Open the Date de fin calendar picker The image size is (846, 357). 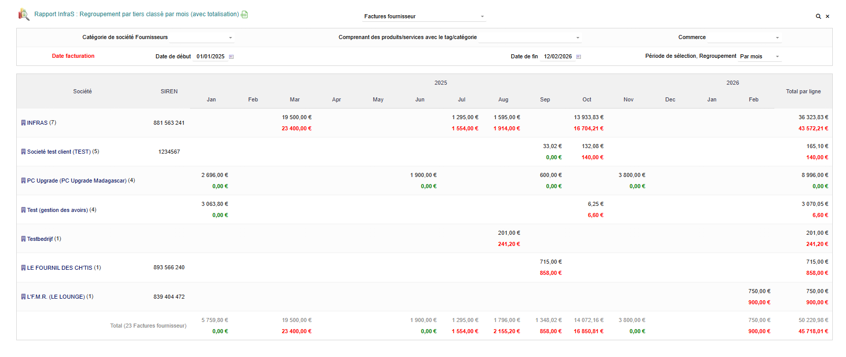578,57
